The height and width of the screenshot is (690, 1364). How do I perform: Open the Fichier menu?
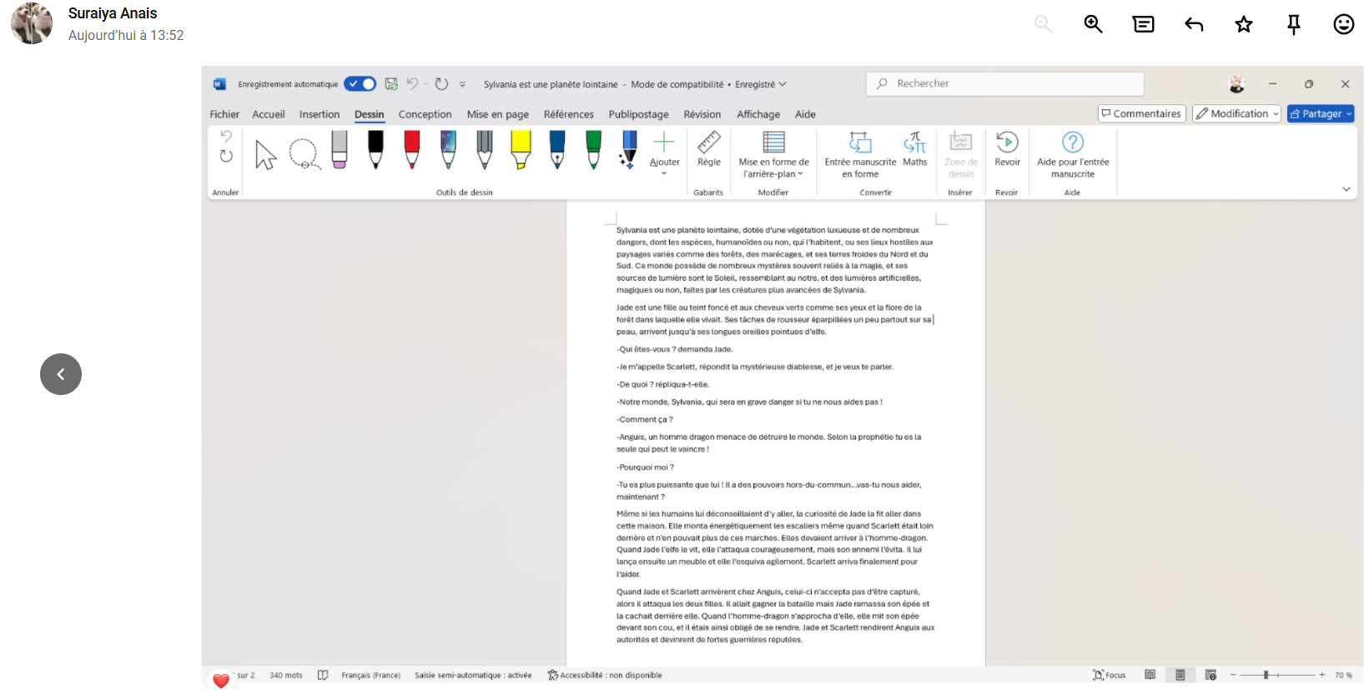pos(224,115)
